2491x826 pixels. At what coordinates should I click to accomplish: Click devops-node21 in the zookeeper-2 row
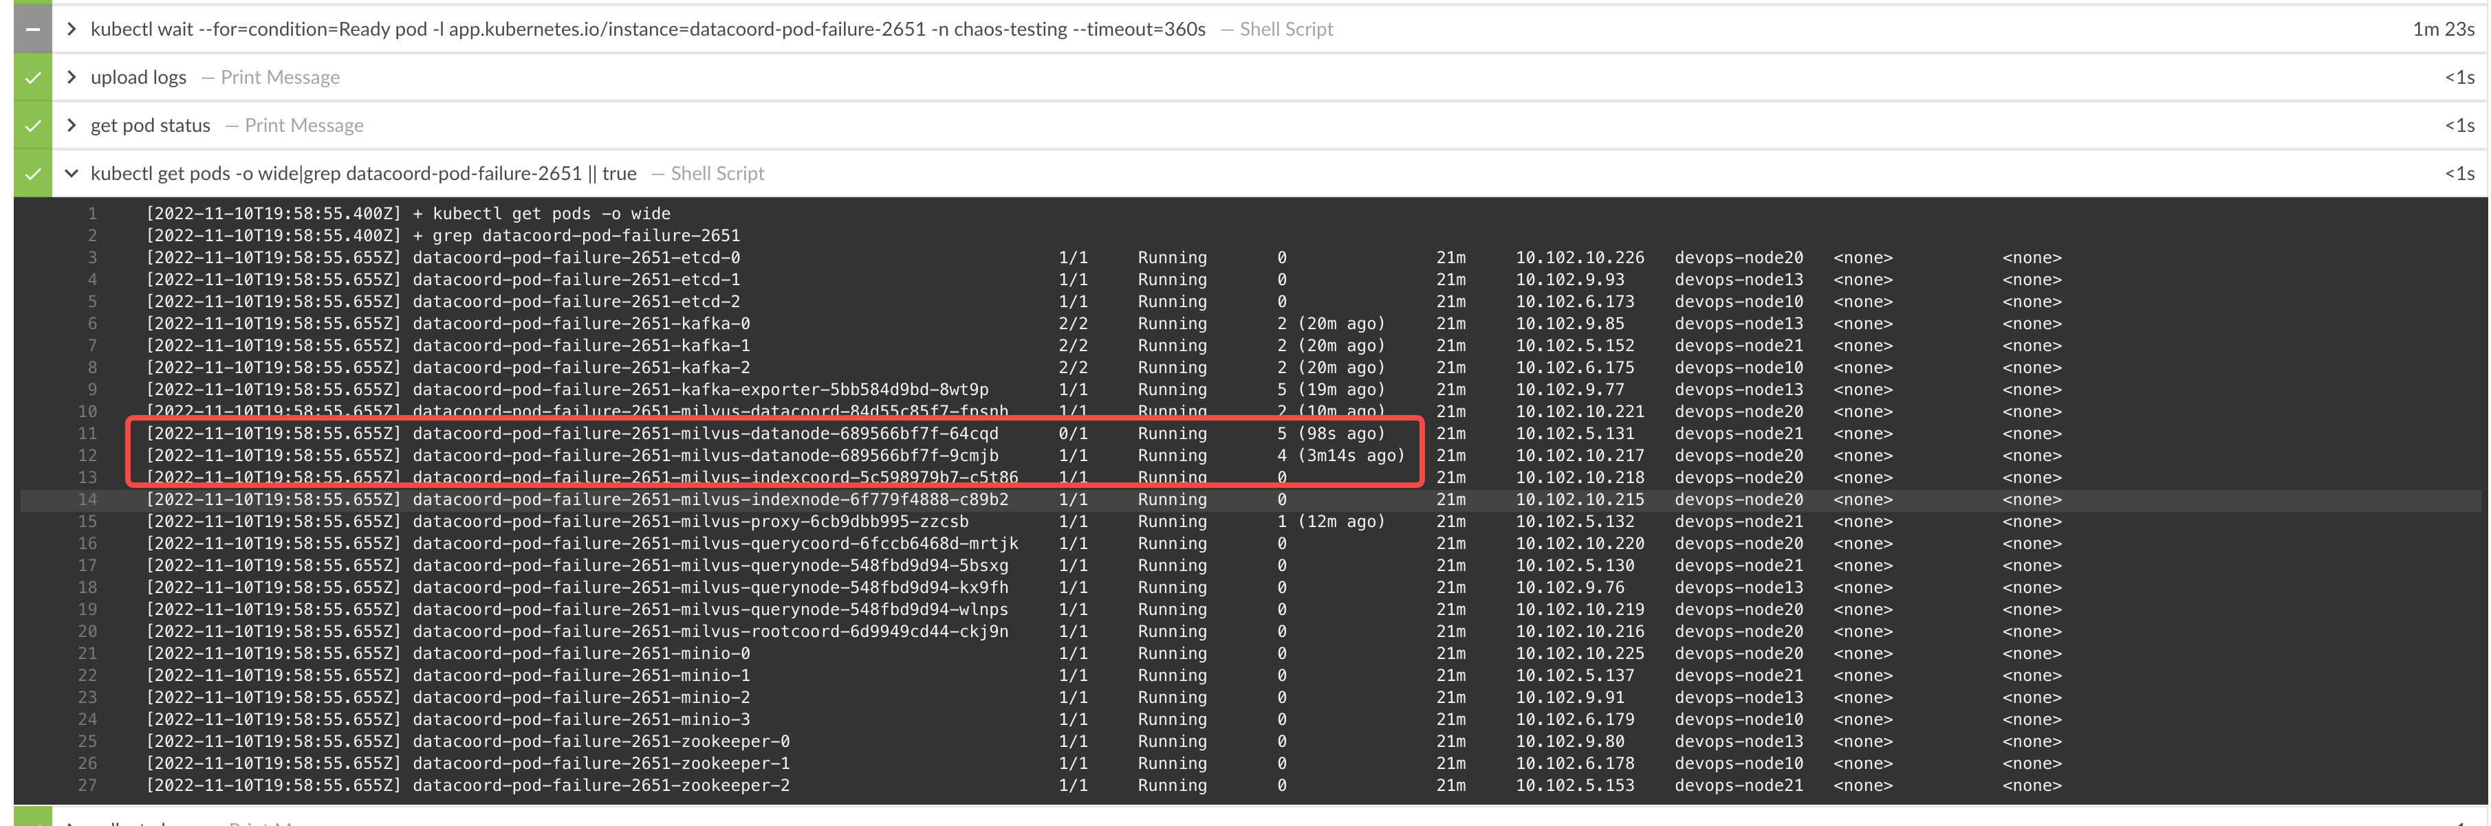(x=1739, y=785)
